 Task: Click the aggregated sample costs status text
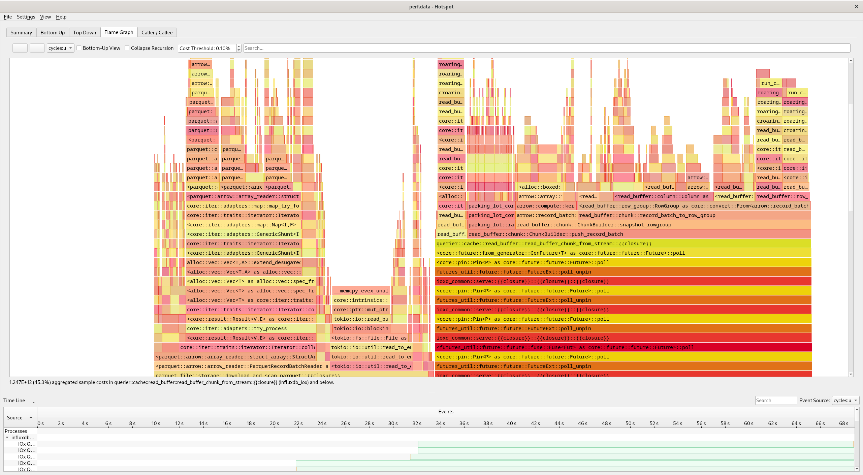(x=172, y=382)
